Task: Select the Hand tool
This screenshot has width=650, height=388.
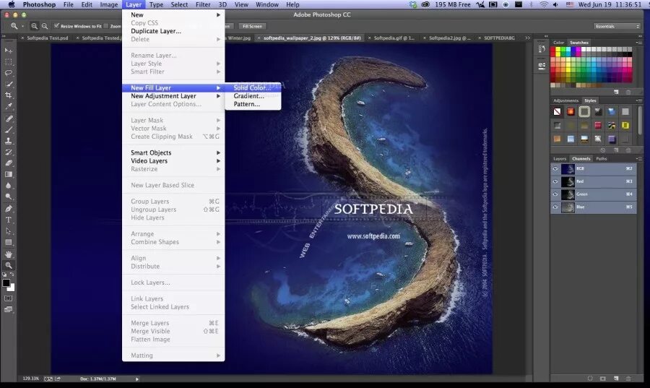Action: [x=8, y=254]
